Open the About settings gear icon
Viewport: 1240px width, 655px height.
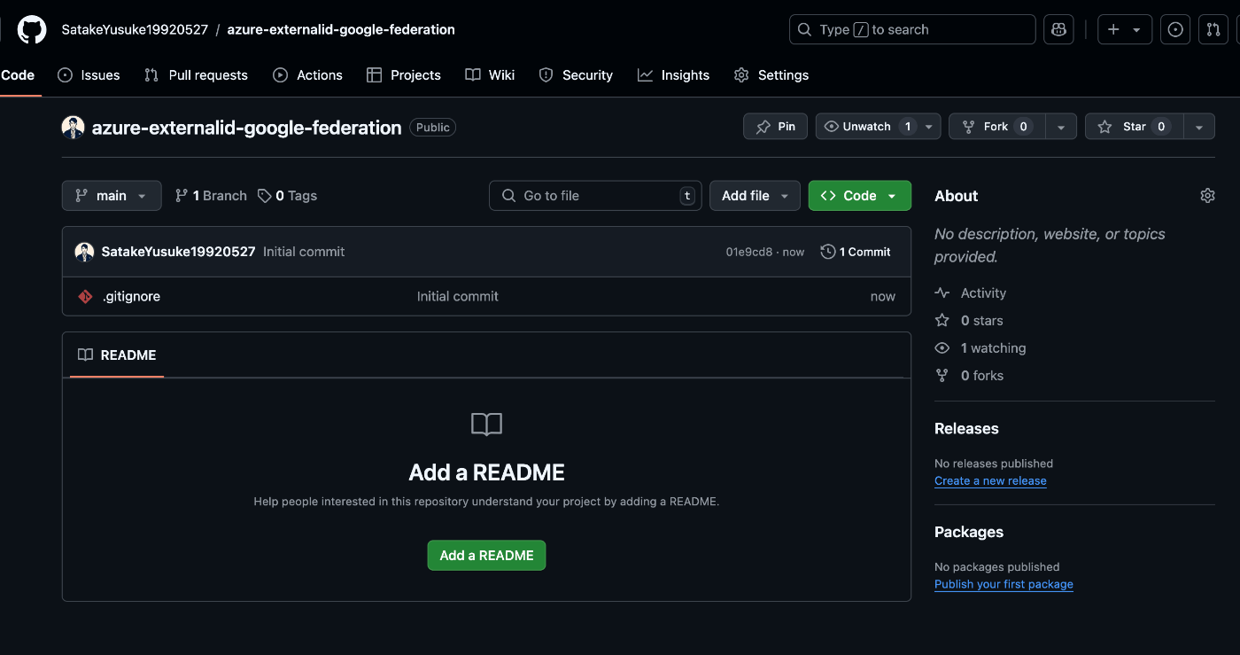pos(1207,196)
